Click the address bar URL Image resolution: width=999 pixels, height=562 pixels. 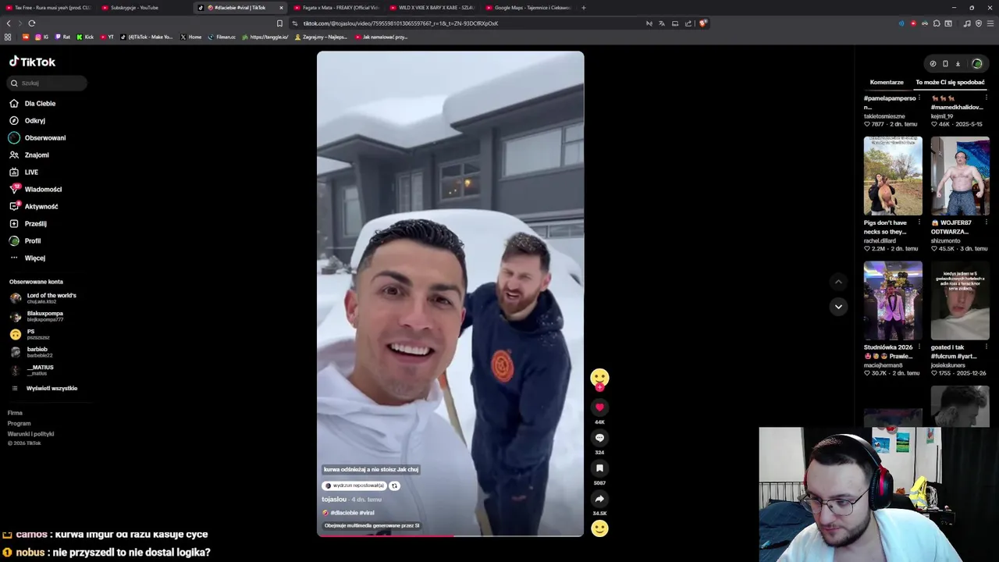pyautogui.click(x=400, y=23)
